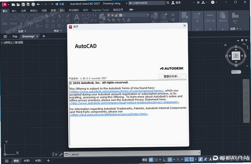Open the Autodesk App Store cart icon
The width and height of the screenshot is (251, 164).
tap(198, 3)
